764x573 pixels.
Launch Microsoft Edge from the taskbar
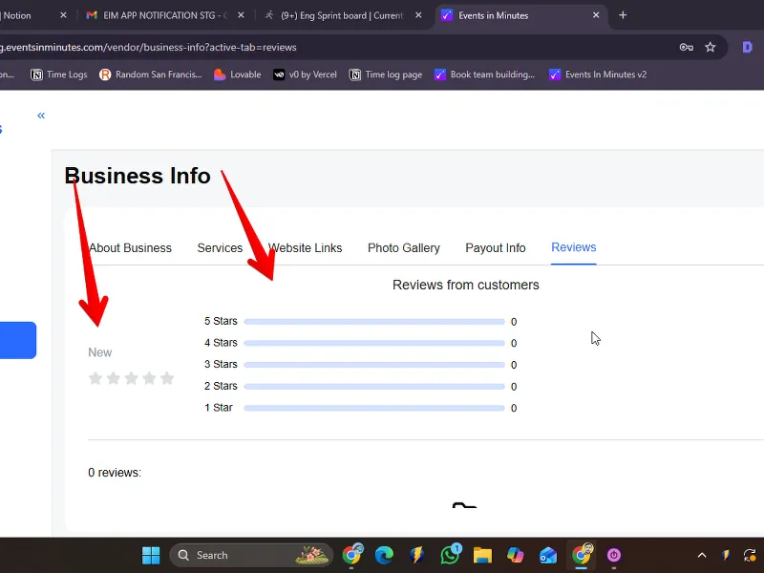coord(384,555)
